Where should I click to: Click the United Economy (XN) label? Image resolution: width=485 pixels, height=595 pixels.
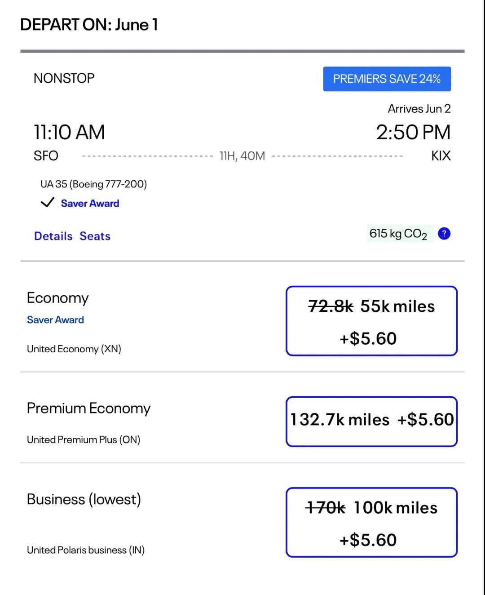point(74,349)
